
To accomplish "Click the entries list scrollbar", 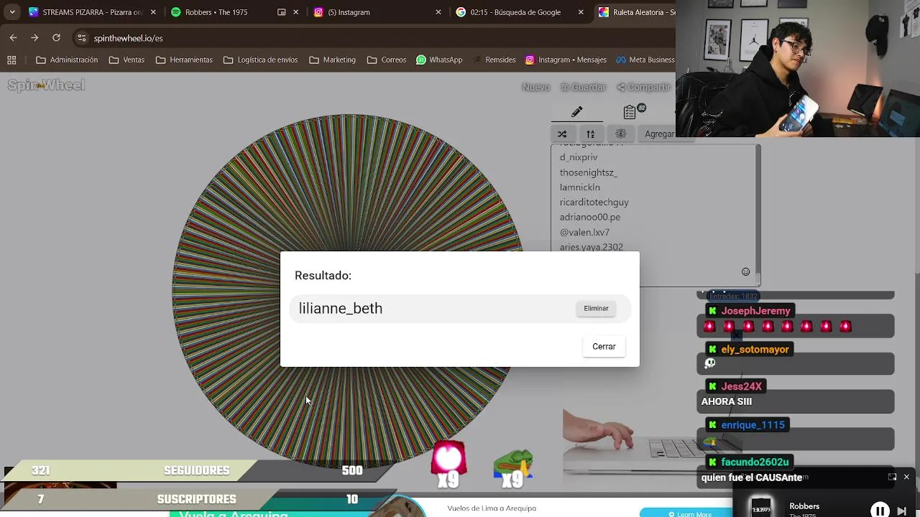I will pos(758,215).
